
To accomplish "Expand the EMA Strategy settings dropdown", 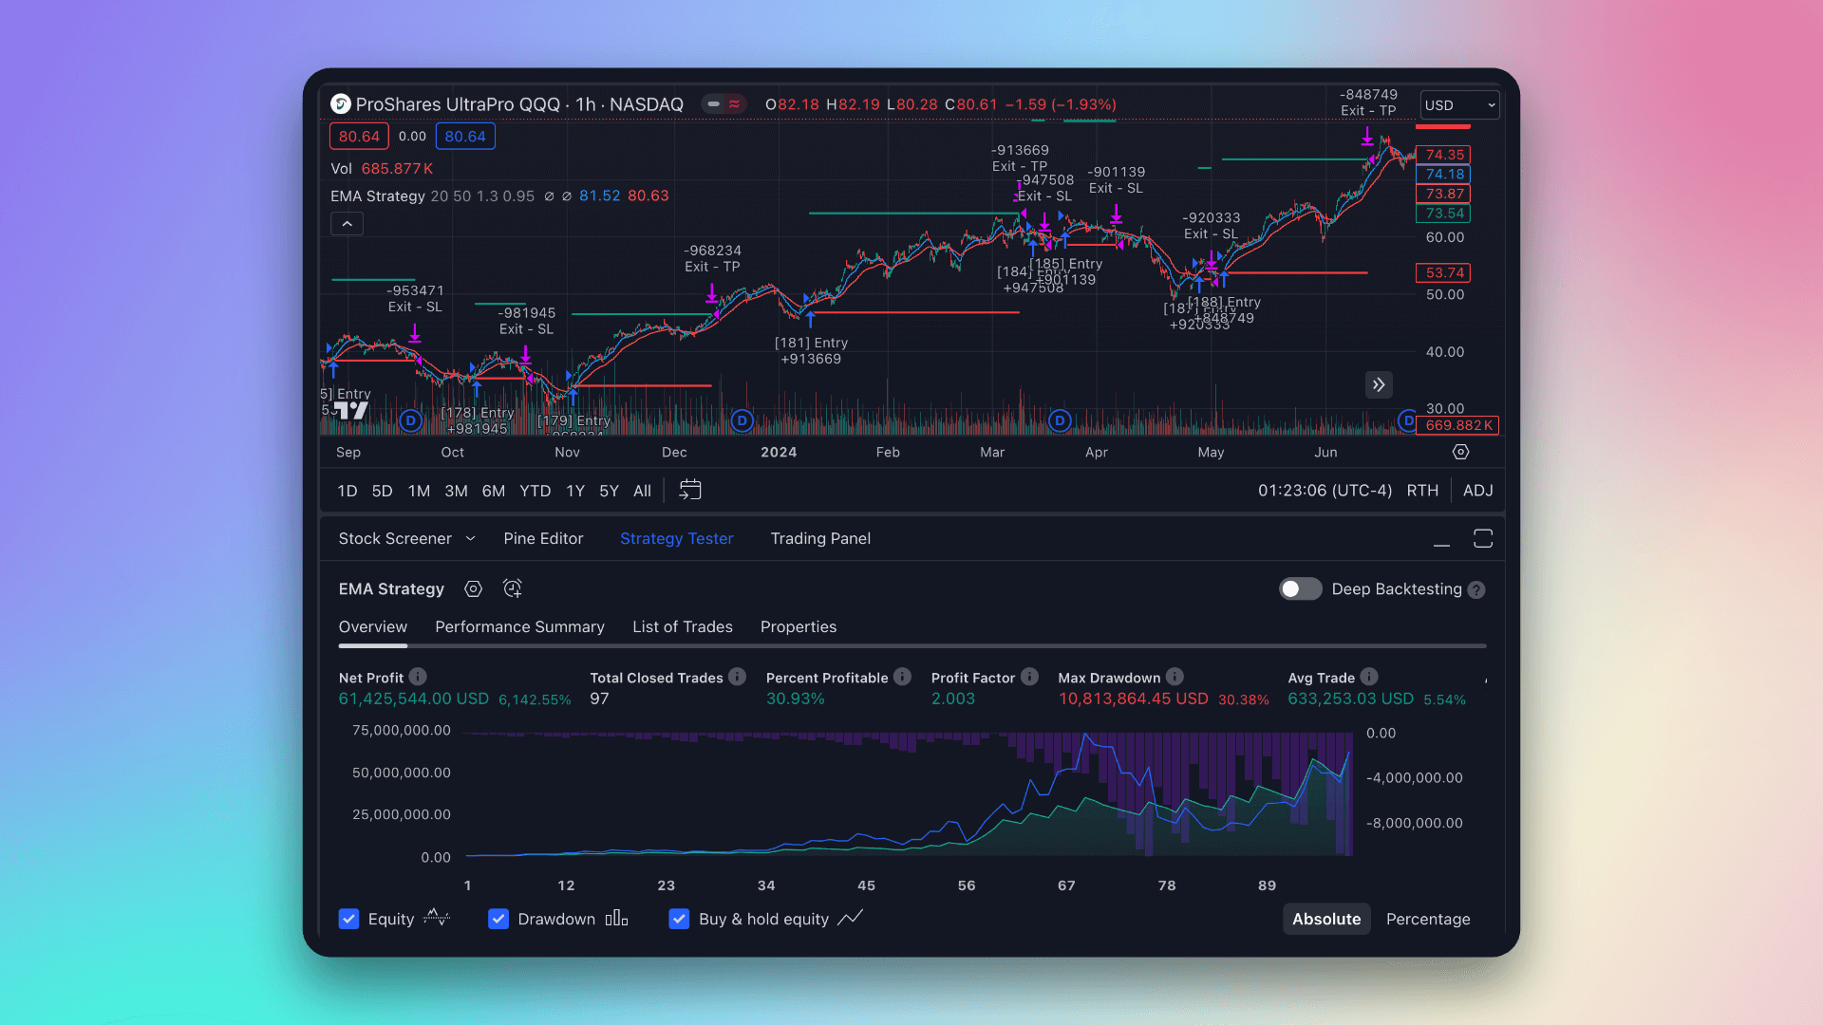I will coord(473,588).
